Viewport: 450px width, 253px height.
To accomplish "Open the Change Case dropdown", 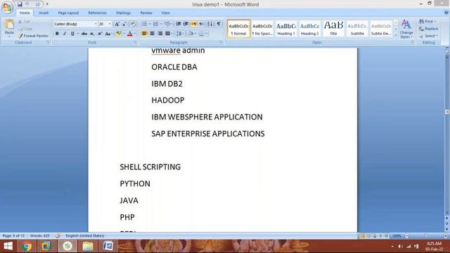I will [108, 34].
